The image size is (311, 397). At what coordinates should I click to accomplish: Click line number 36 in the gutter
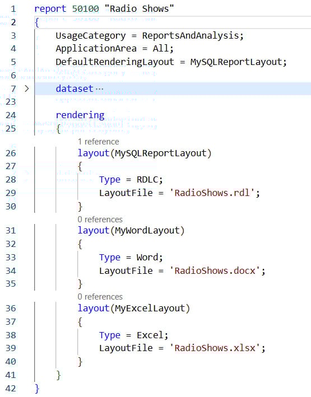11,309
